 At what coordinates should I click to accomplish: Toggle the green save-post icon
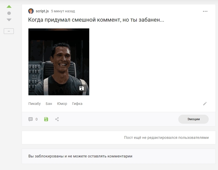[46, 119]
